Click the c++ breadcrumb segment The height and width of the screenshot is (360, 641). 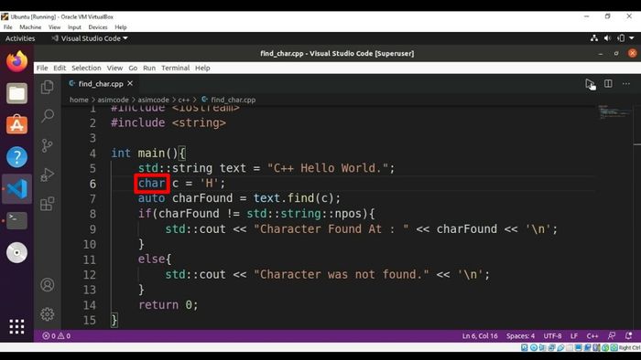(183, 100)
